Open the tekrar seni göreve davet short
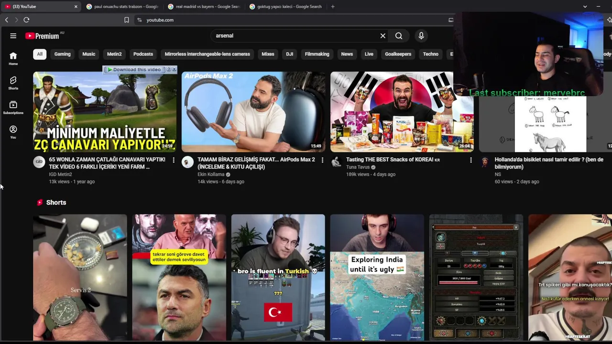 pos(179,278)
